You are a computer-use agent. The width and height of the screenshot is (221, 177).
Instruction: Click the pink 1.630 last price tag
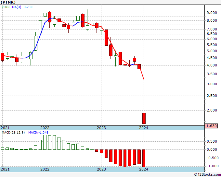click(x=211, y=126)
